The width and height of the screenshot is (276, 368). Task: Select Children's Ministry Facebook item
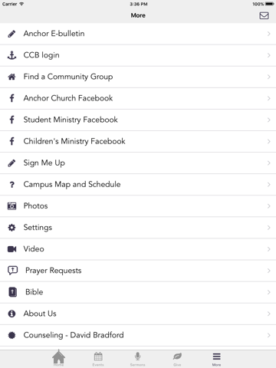(138, 141)
